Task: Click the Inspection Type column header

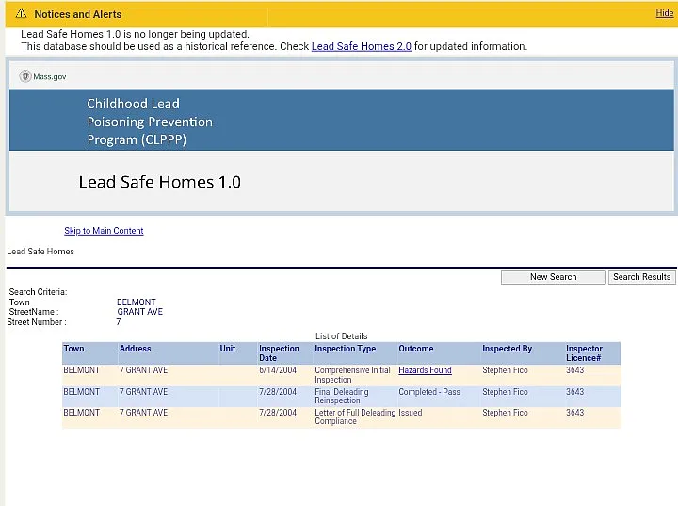Action: 345,349
